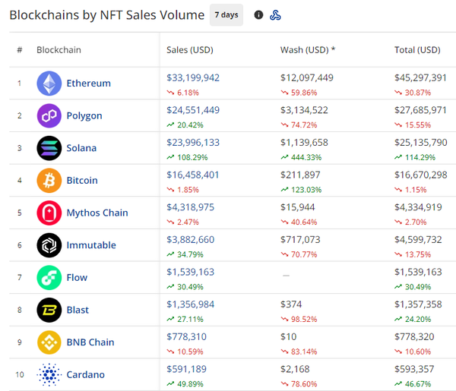Click the blue webhook icon in header
Screen dimensions: 456x391
pyautogui.click(x=276, y=15)
